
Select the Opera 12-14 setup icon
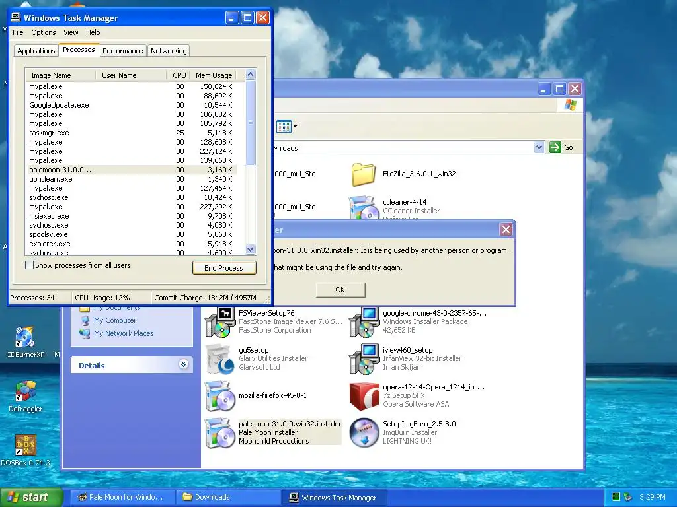tap(364, 396)
